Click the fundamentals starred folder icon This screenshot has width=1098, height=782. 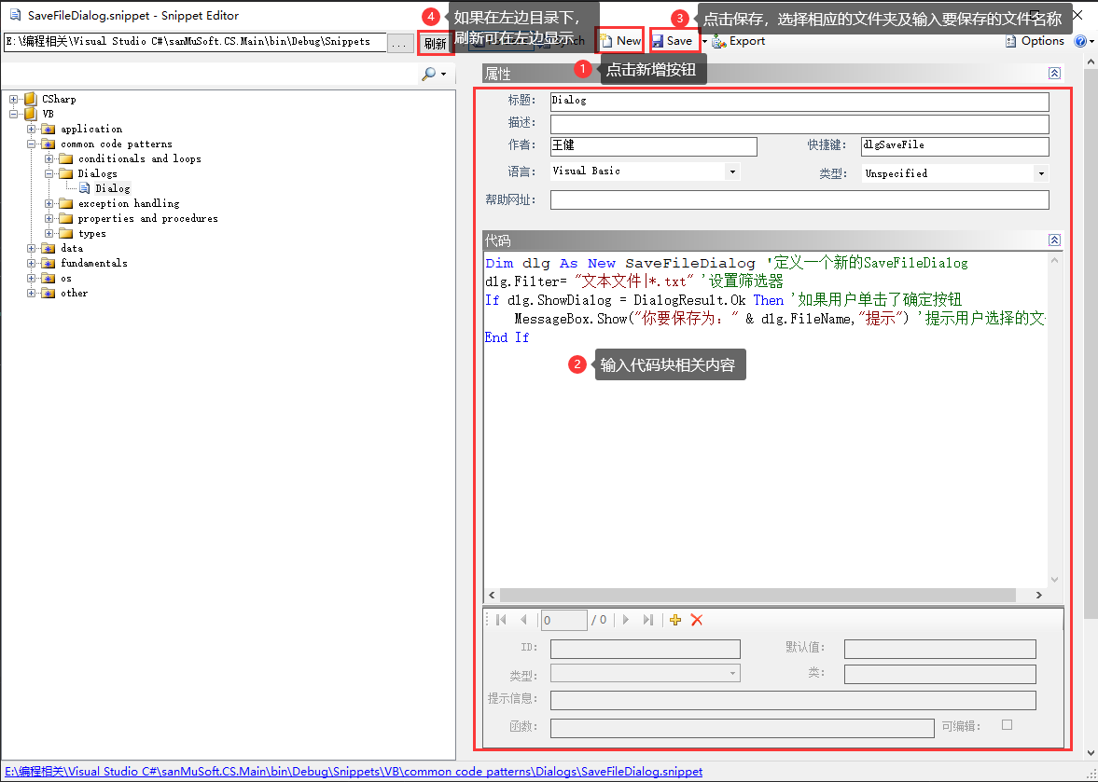click(x=49, y=263)
